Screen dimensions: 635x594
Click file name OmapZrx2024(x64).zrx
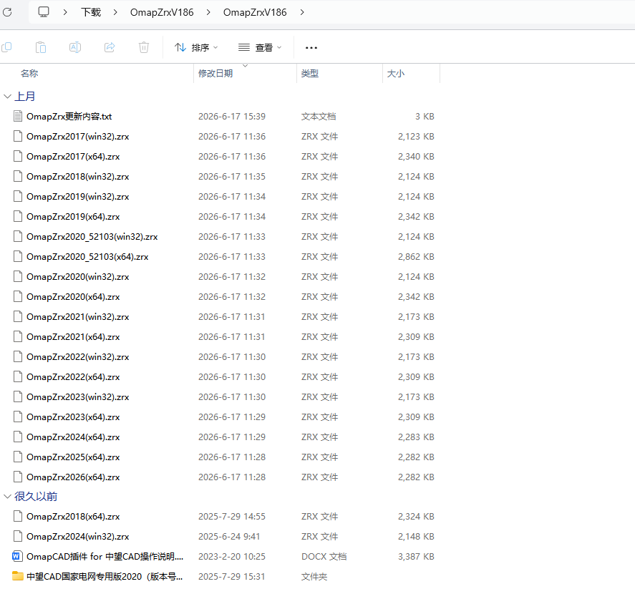point(73,437)
